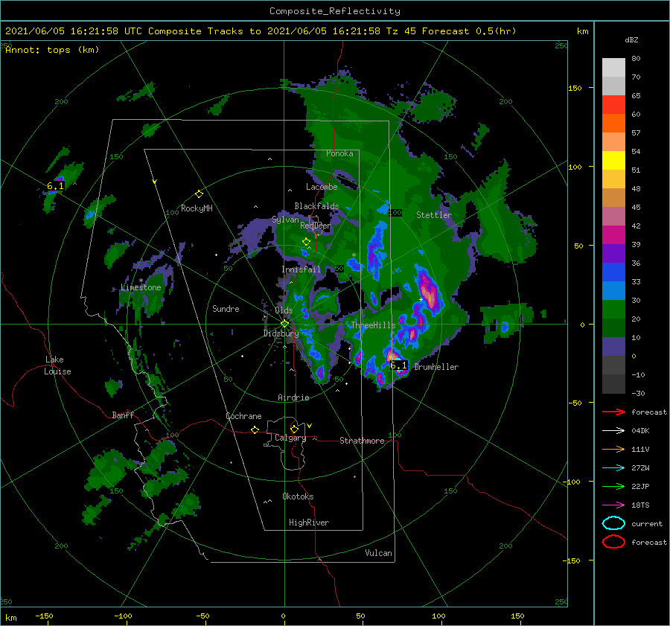The height and width of the screenshot is (626, 670).
Task: Click the 04DK legend text
Action: point(640,431)
